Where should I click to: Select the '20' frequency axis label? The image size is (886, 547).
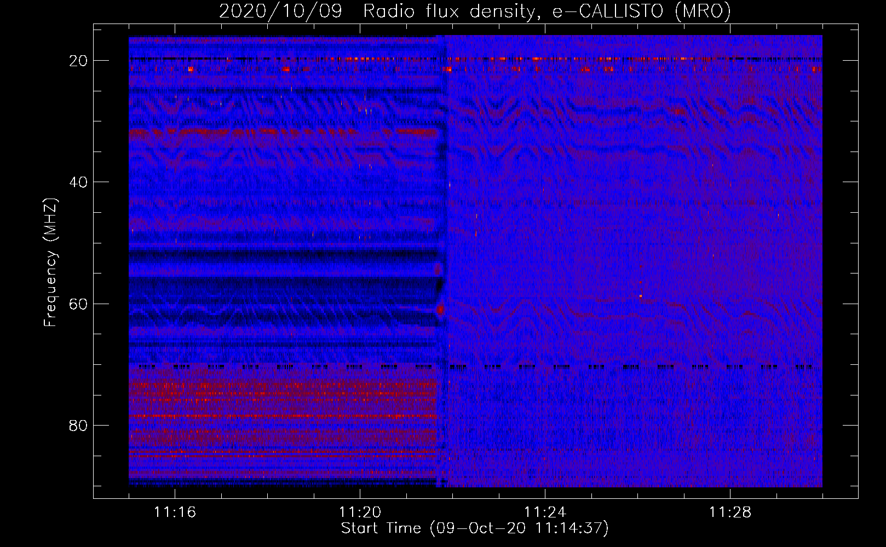coord(79,61)
